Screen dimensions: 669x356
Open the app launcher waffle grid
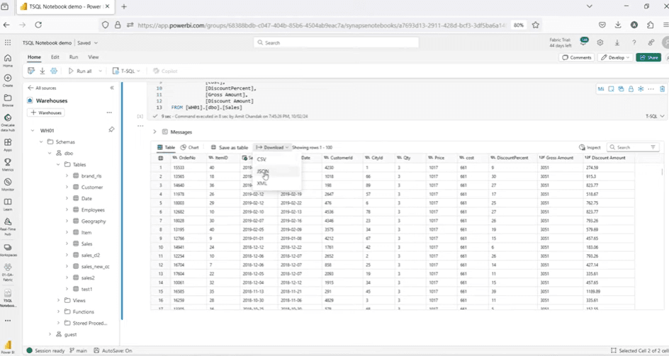coord(8,42)
